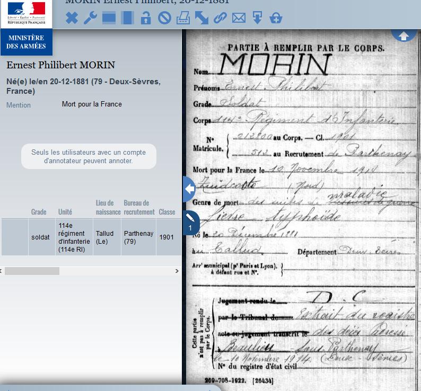Click the 'Mention' label
The height and width of the screenshot is (391, 421).
point(19,105)
